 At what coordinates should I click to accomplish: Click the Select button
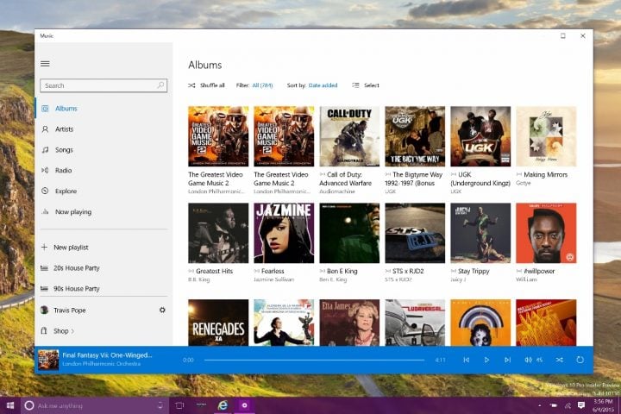click(366, 85)
